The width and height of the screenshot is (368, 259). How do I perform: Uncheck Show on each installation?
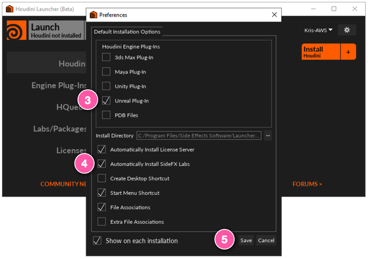click(x=97, y=241)
